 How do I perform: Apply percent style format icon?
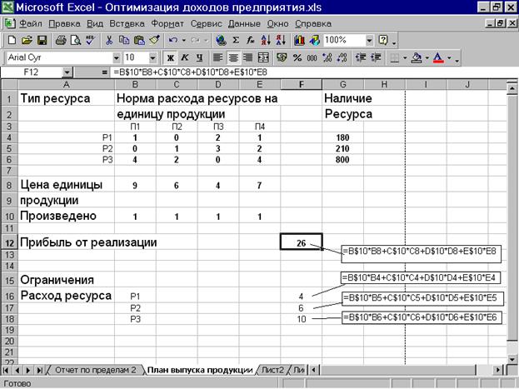(x=296, y=58)
